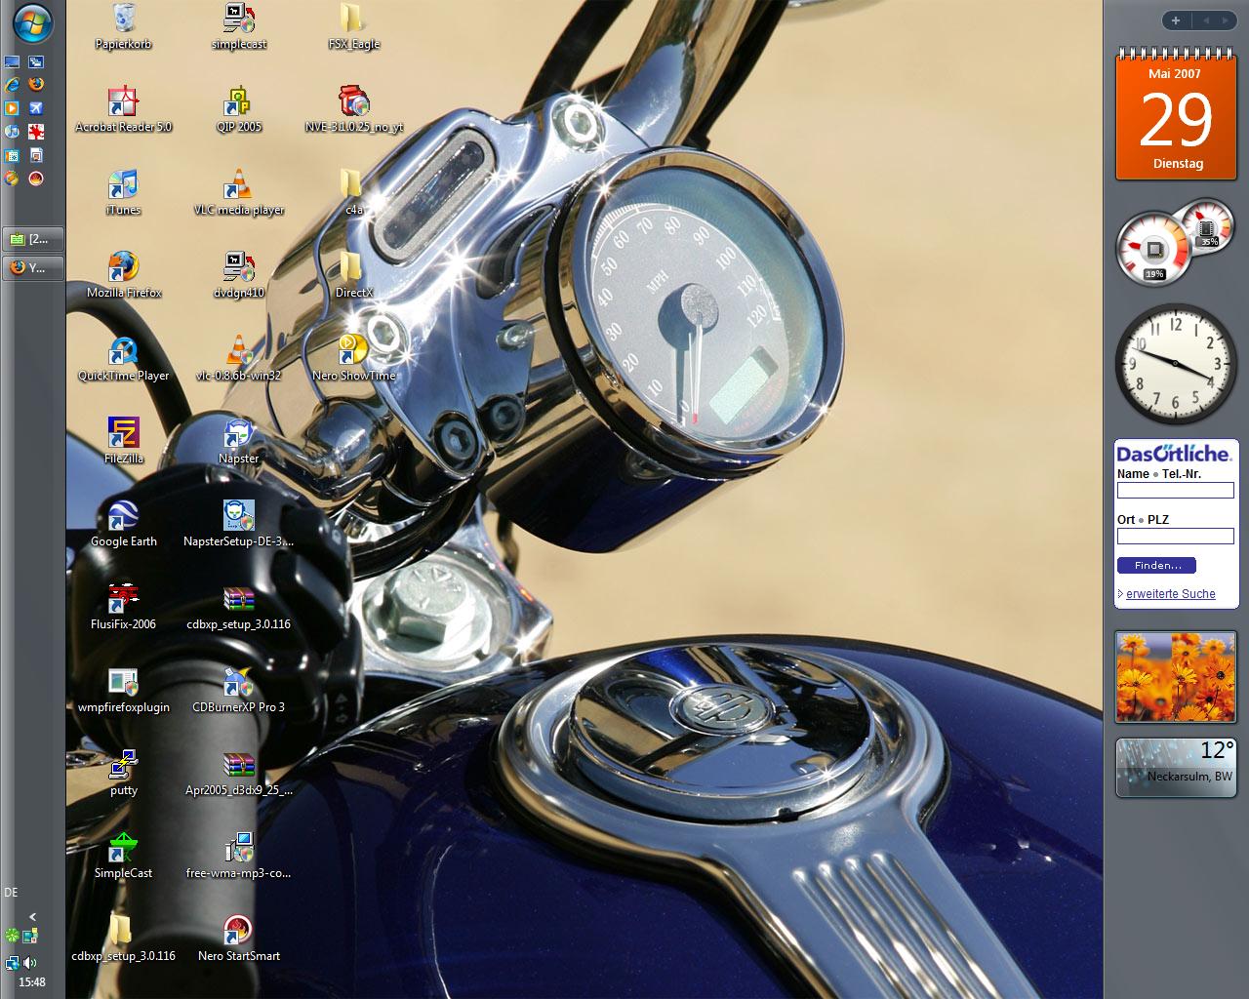The width and height of the screenshot is (1249, 999).
Task: Open the erweiterte Suche link
Action: 1170,593
